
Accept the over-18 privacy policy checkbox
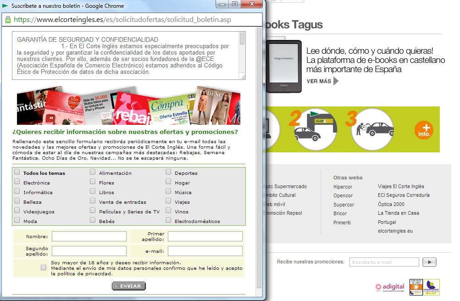click(x=44, y=268)
